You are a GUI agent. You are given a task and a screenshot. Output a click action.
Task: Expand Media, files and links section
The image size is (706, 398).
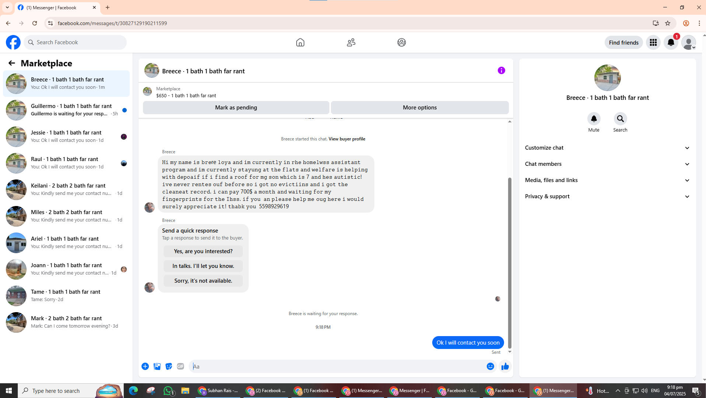point(607,180)
